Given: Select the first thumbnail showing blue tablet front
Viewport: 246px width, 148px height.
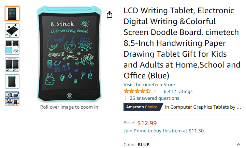Looking at the screenshot, I should coord(12,14).
